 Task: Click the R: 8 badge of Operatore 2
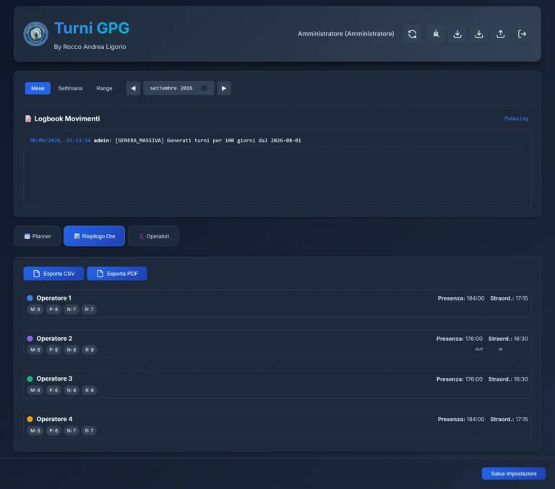pyautogui.click(x=89, y=350)
